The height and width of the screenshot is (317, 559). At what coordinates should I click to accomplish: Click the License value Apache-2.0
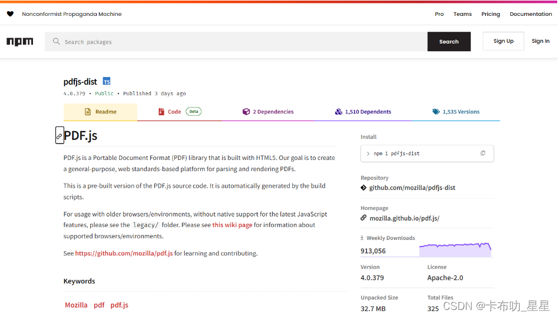(445, 278)
